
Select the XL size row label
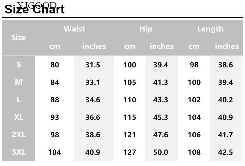[x=19, y=117]
